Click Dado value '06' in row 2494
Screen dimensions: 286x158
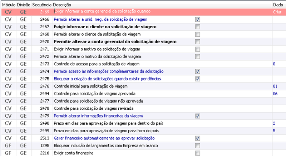275,94
